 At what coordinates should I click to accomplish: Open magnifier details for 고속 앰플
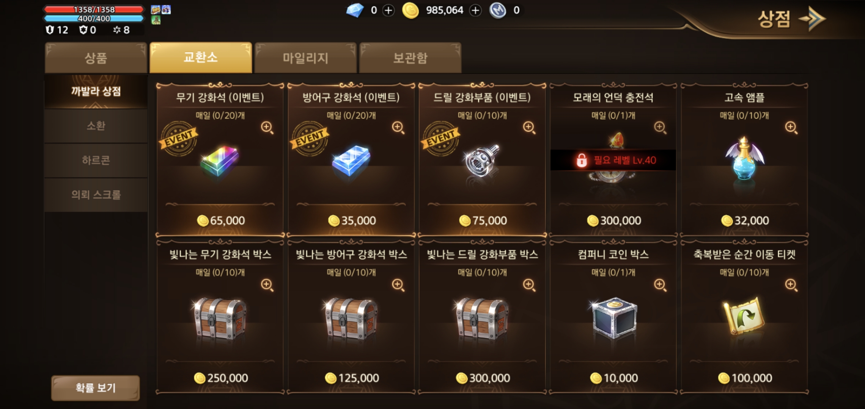pyautogui.click(x=791, y=128)
